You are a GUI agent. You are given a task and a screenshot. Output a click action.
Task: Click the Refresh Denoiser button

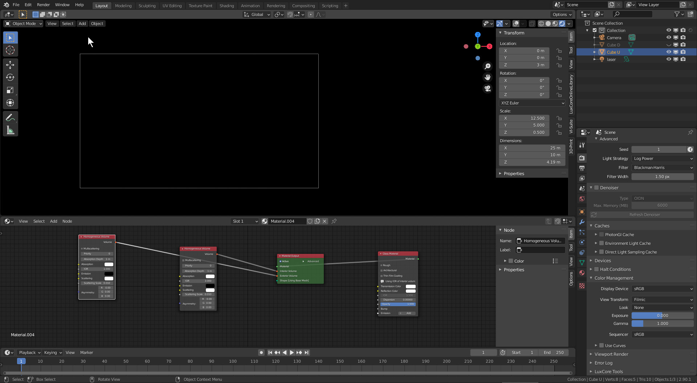[644, 215]
